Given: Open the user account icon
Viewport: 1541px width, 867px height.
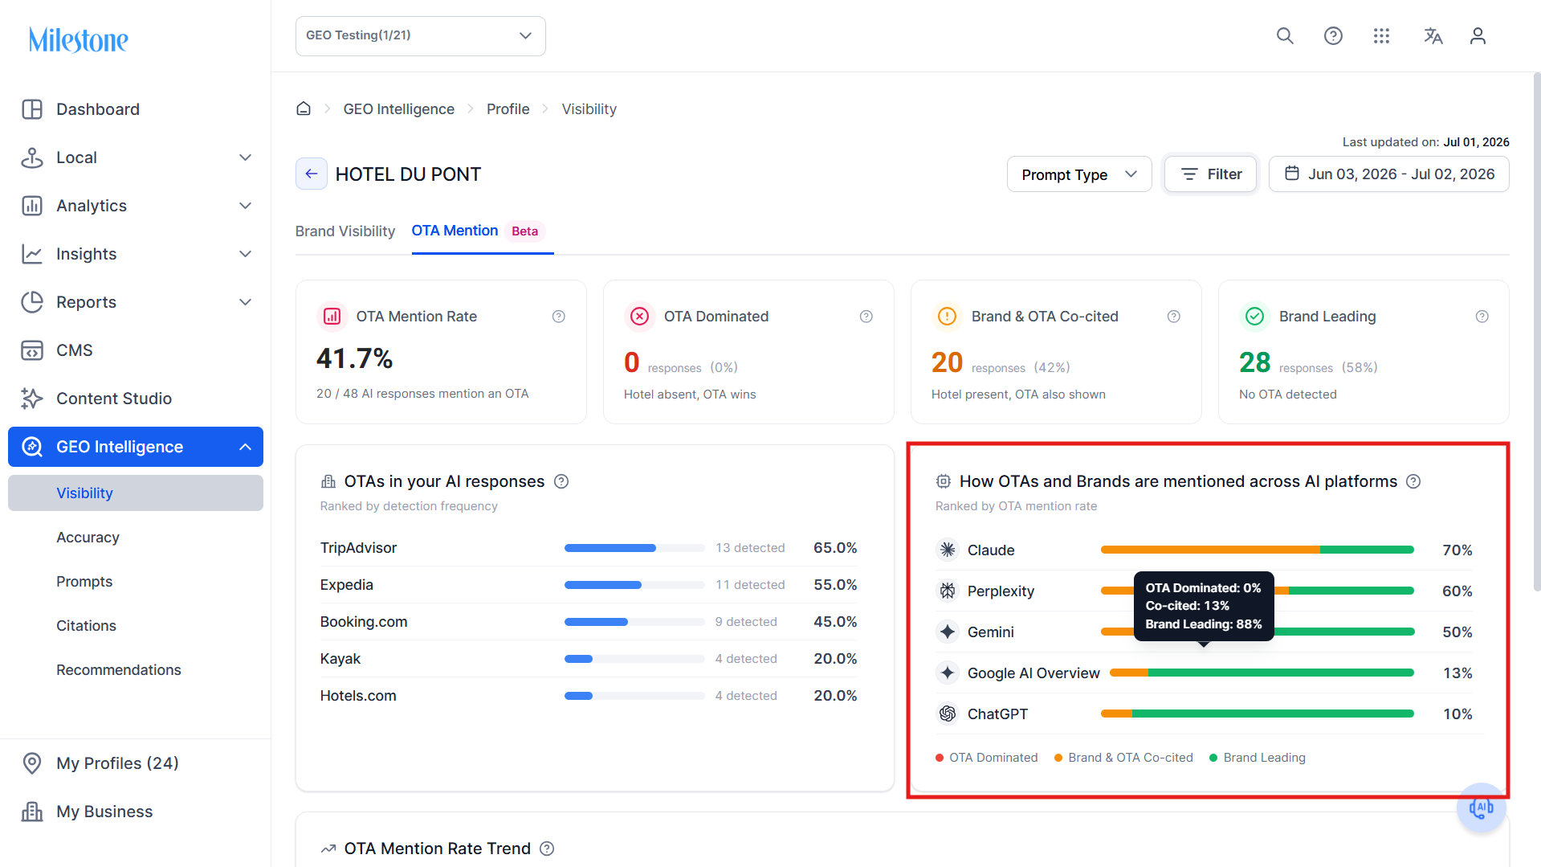Looking at the screenshot, I should [1478, 36].
